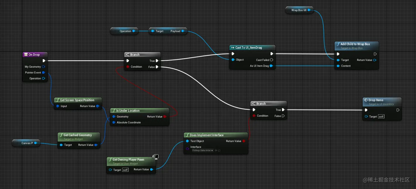Click the As UI Item Drag output pin
Screen dimensions: 416x189
point(271,66)
